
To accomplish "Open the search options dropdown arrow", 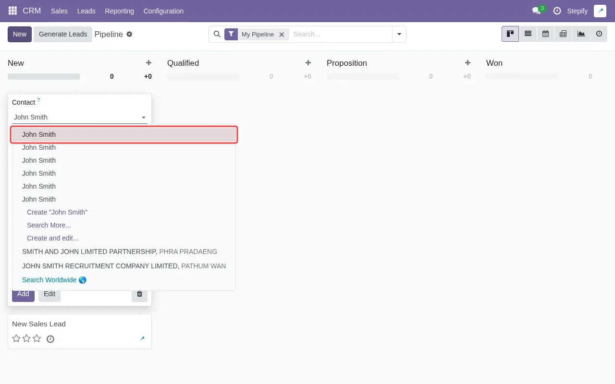I will click(399, 34).
